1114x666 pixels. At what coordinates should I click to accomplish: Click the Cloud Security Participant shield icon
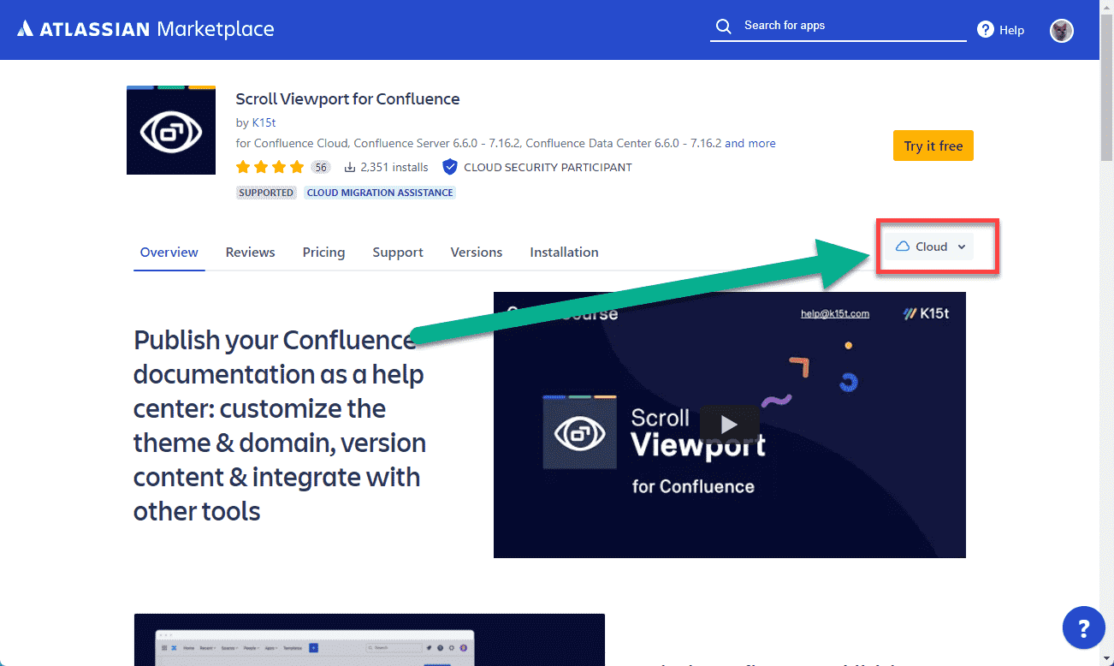450,167
